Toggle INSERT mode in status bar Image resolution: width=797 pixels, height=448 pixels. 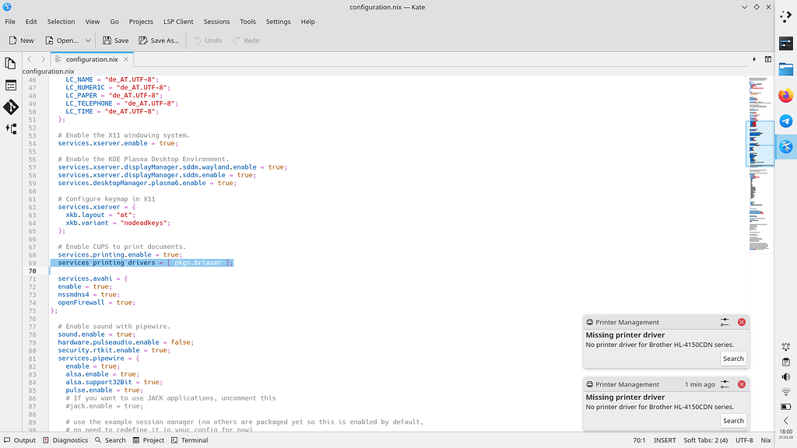pyautogui.click(x=665, y=440)
